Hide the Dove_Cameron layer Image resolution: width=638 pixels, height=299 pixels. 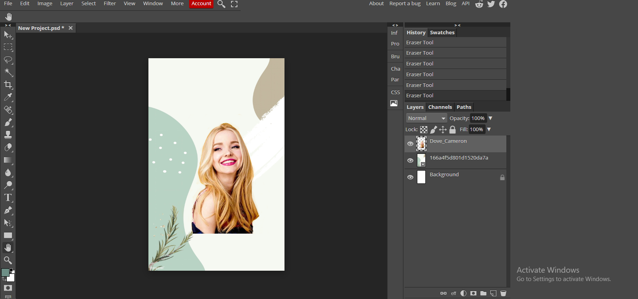(410, 144)
